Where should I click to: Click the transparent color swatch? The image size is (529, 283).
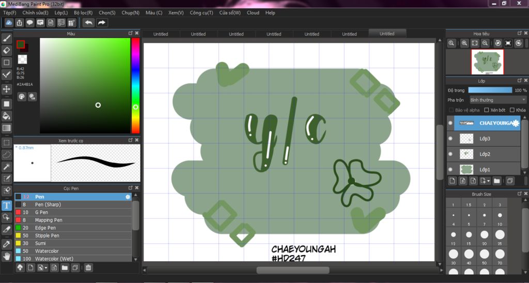pos(22,59)
